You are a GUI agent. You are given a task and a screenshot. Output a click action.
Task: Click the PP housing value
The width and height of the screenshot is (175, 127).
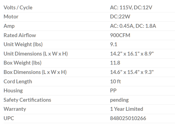113,90
